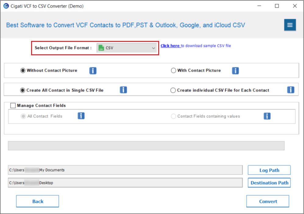
Task: Click info icon next to All Contact Fields
Action: [x=81, y=116]
